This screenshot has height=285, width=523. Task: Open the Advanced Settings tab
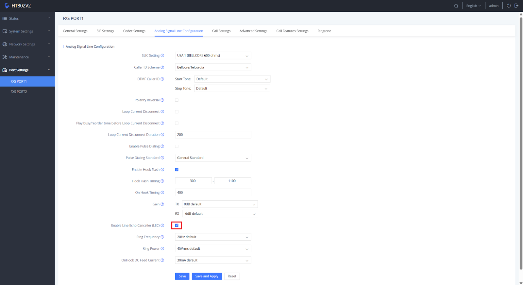tap(253, 31)
